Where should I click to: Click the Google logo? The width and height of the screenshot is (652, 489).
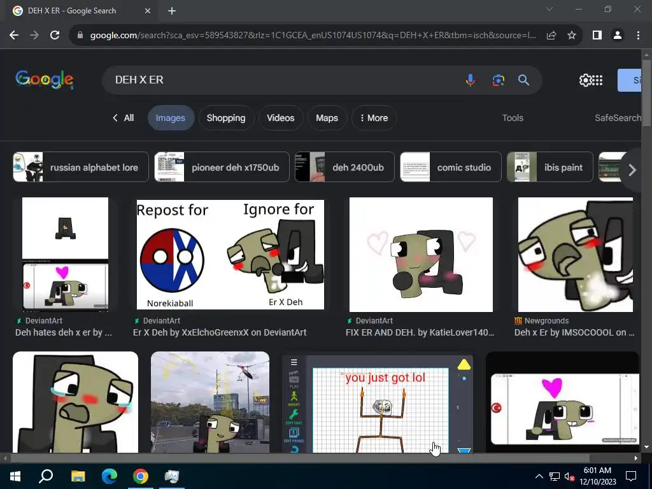45,80
